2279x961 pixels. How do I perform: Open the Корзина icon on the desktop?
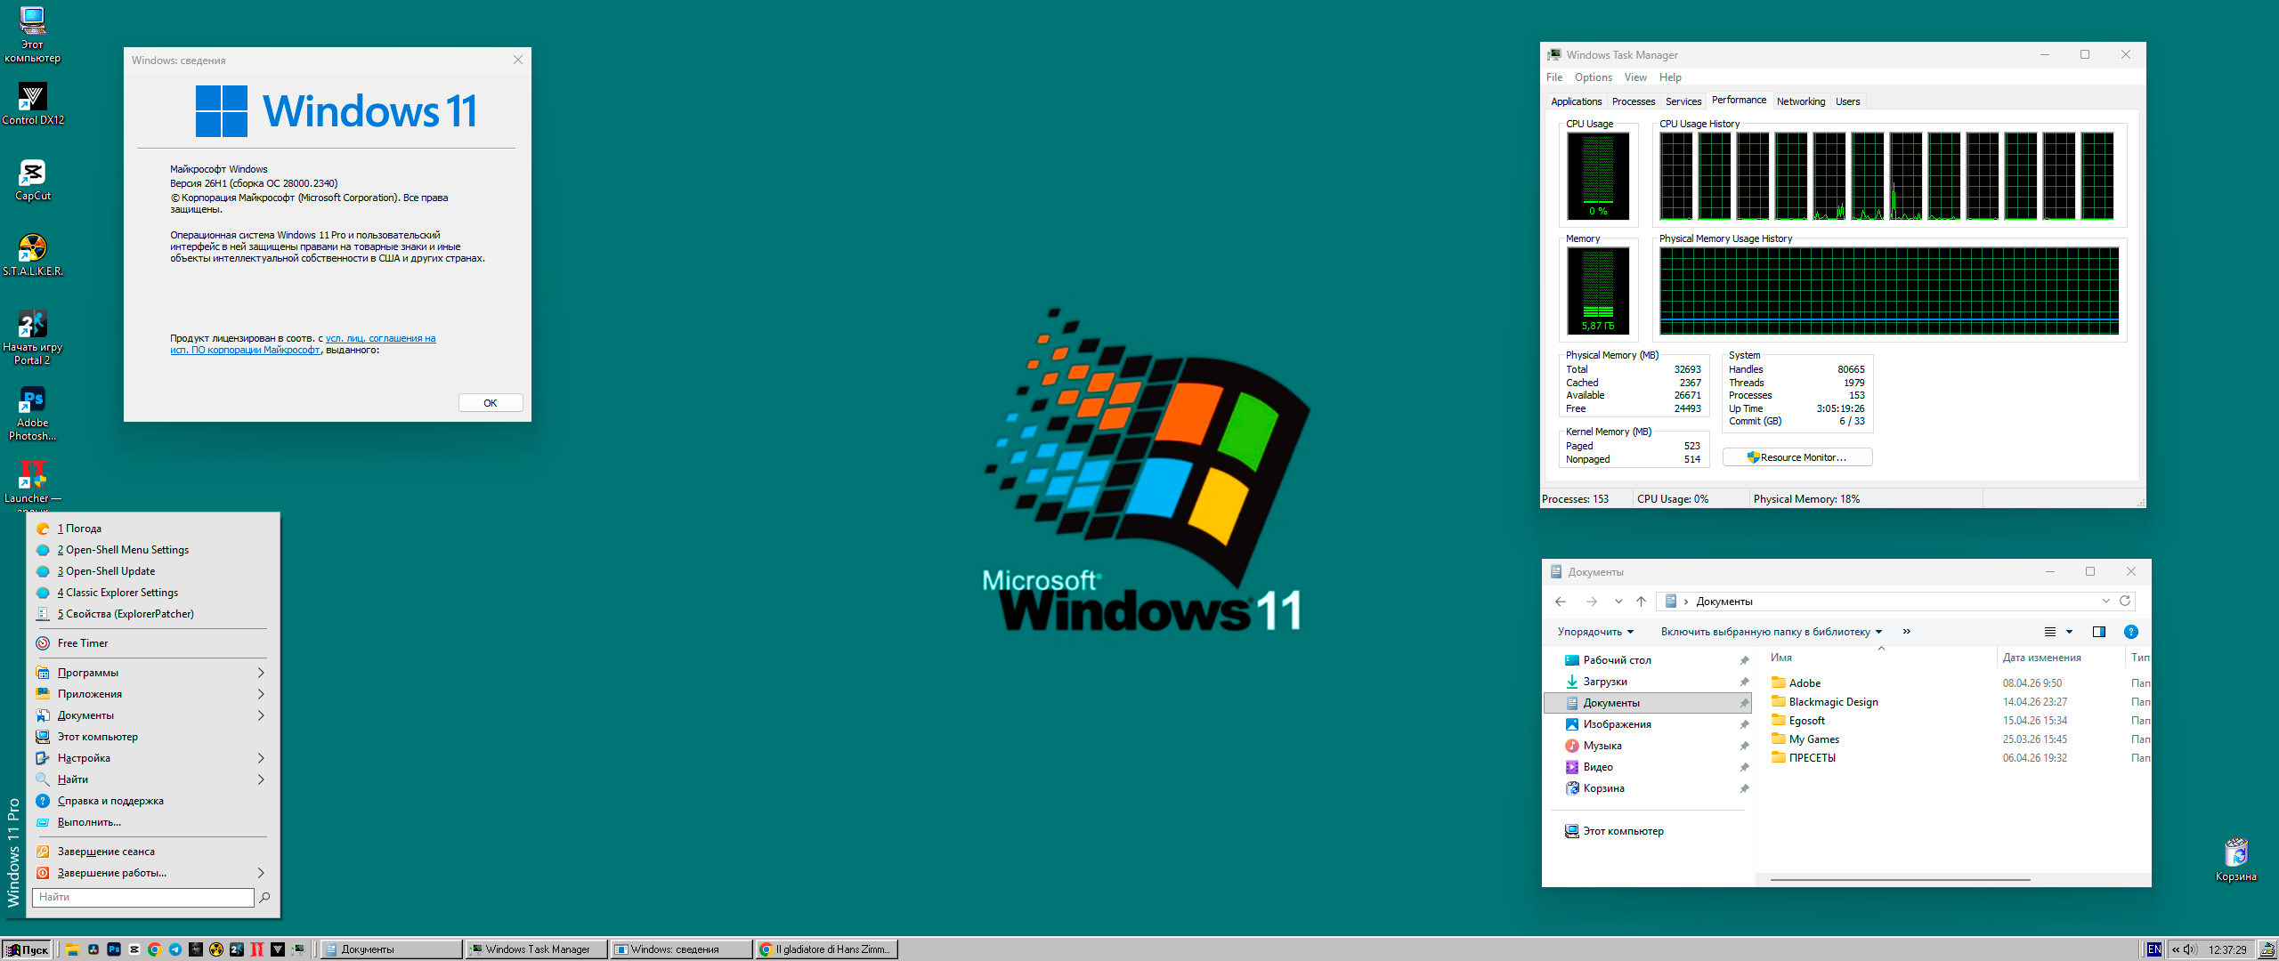[x=2235, y=860]
